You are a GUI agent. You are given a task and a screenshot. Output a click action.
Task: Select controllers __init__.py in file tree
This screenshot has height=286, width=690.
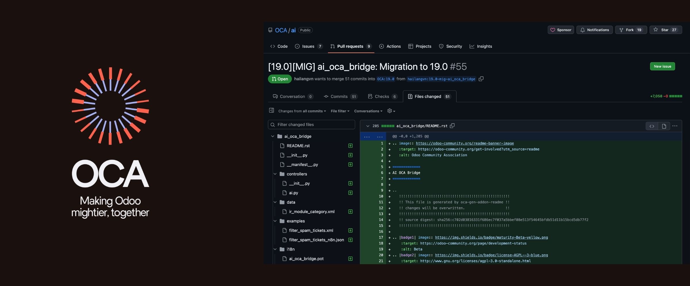[299, 183]
